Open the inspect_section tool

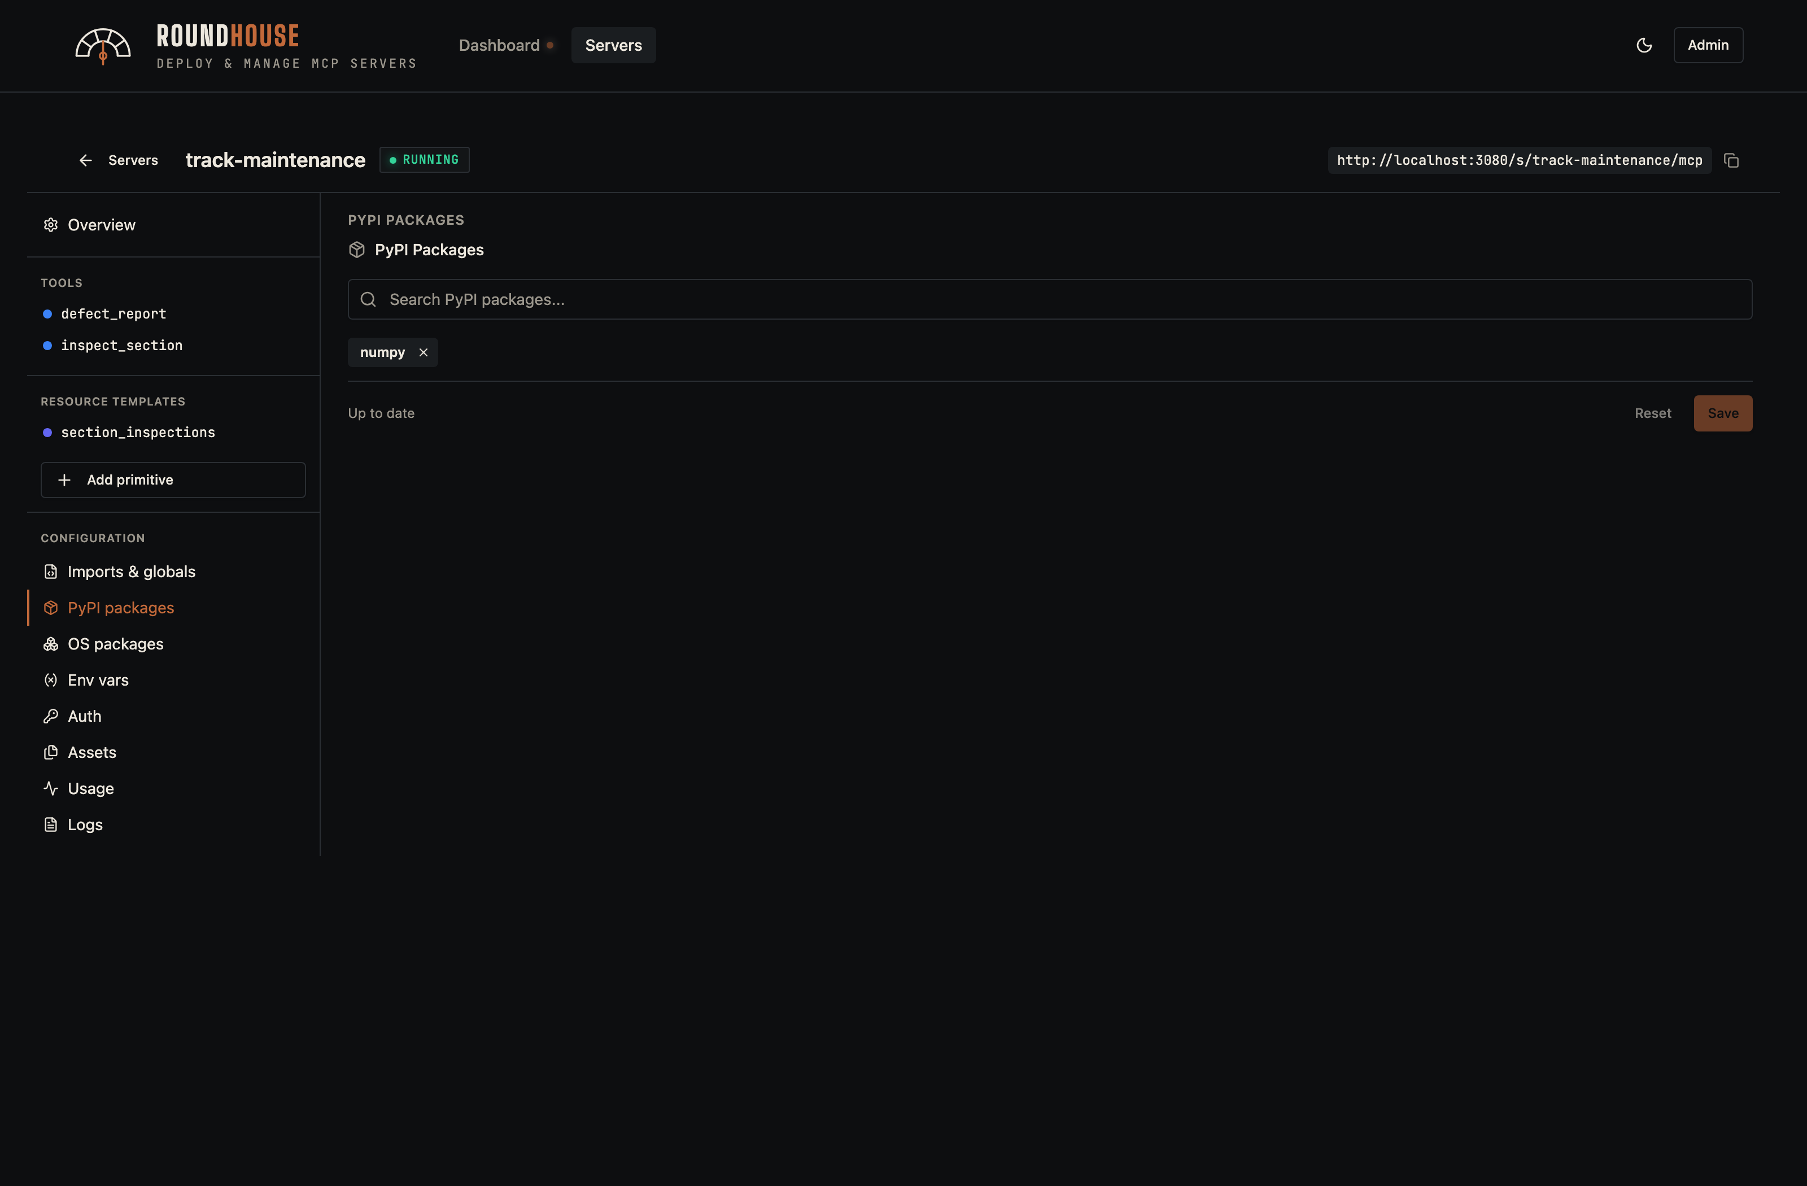[173, 346]
